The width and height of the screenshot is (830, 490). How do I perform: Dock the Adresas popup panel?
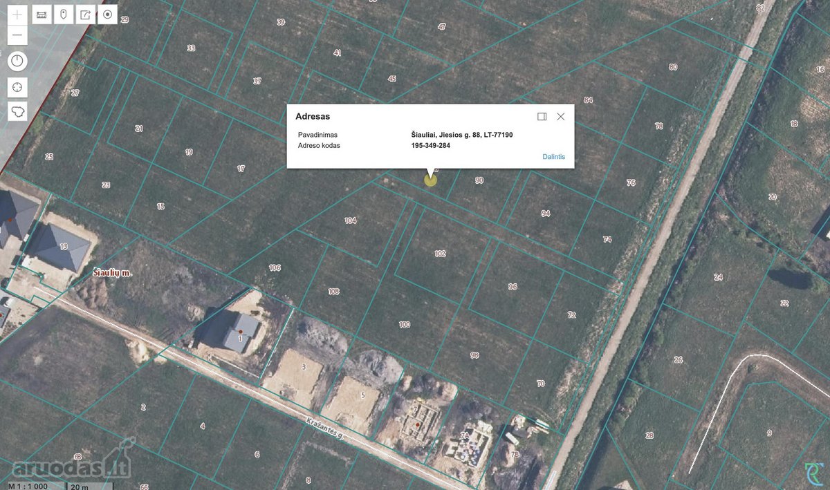(542, 117)
